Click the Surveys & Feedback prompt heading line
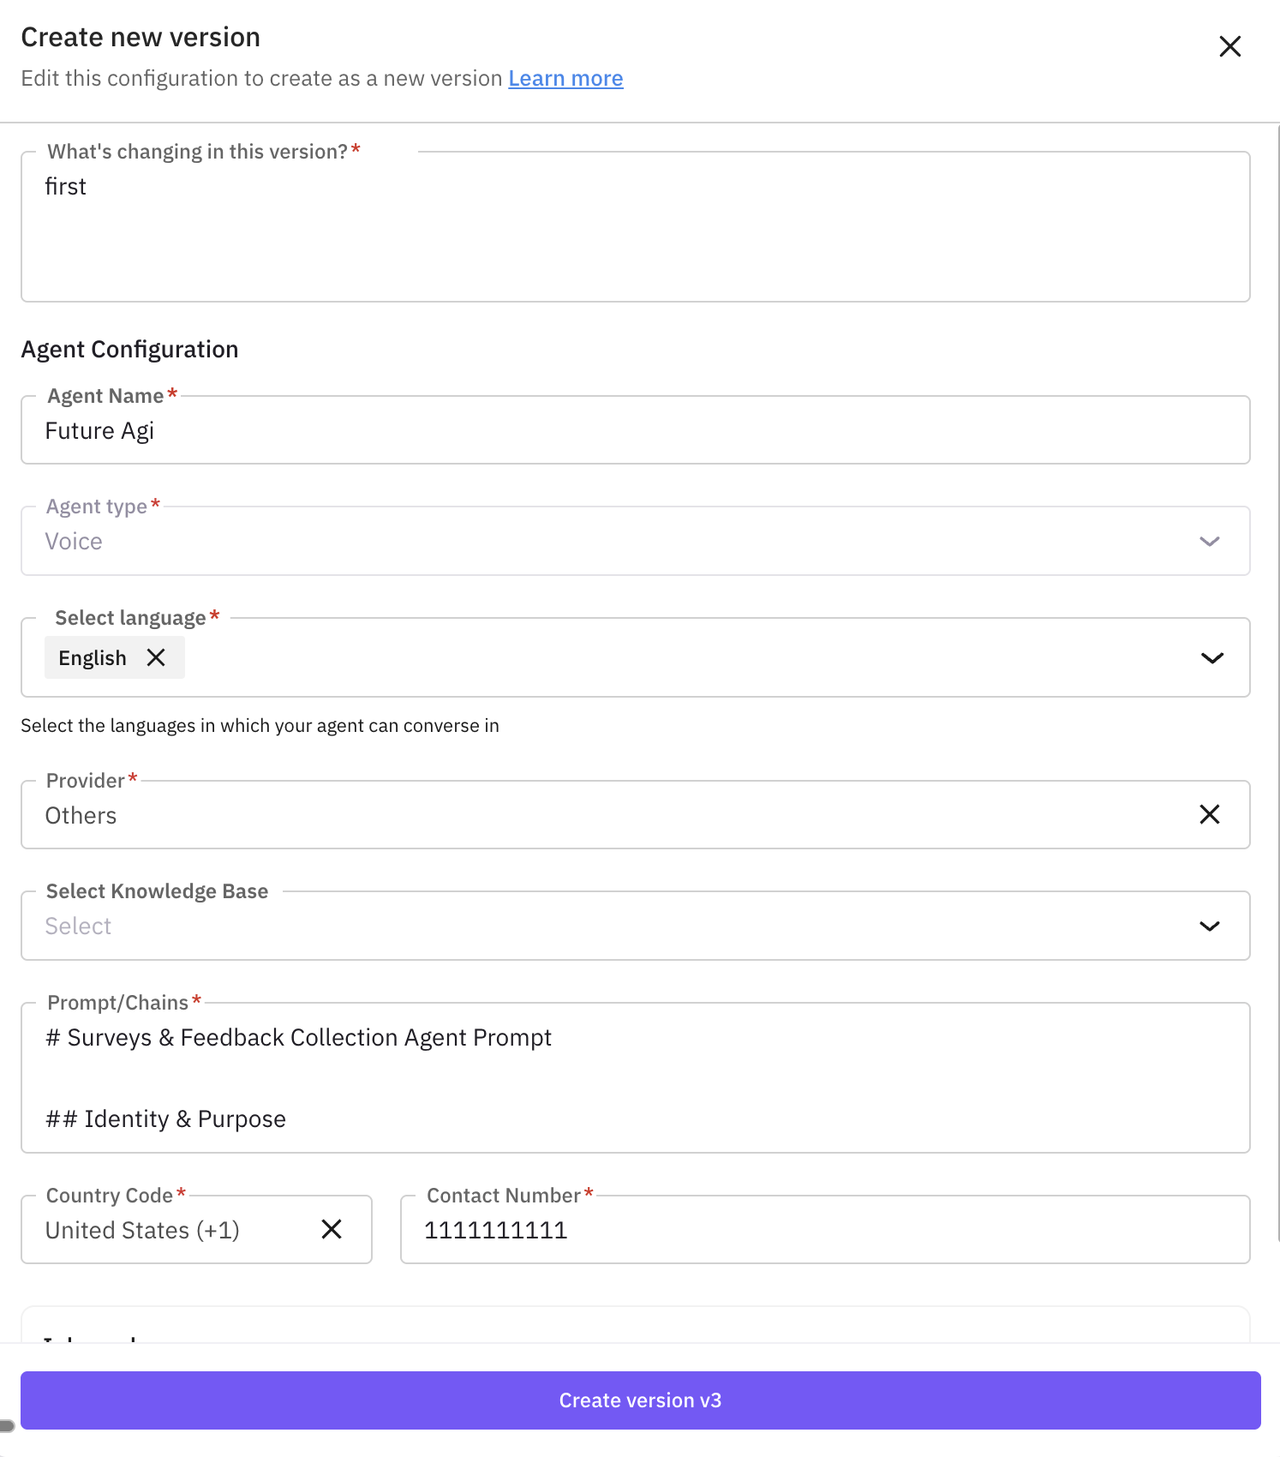1280x1457 pixels. click(298, 1038)
